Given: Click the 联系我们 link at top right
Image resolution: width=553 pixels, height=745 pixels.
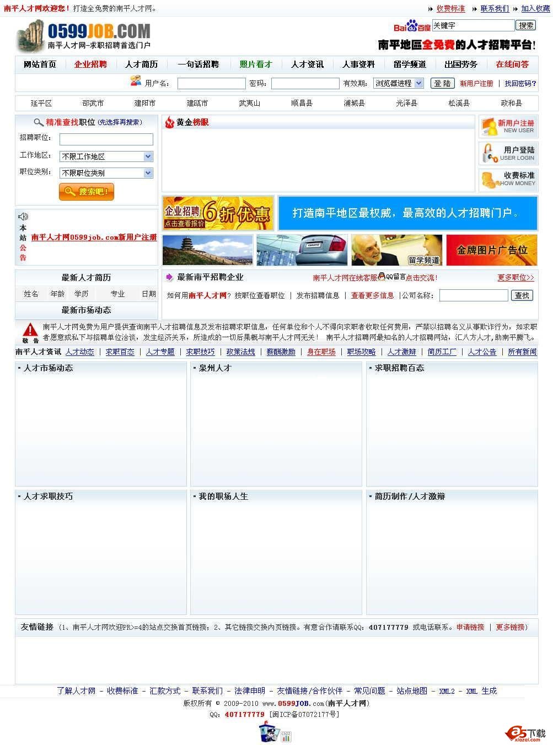Looking at the screenshot, I should point(495,9).
